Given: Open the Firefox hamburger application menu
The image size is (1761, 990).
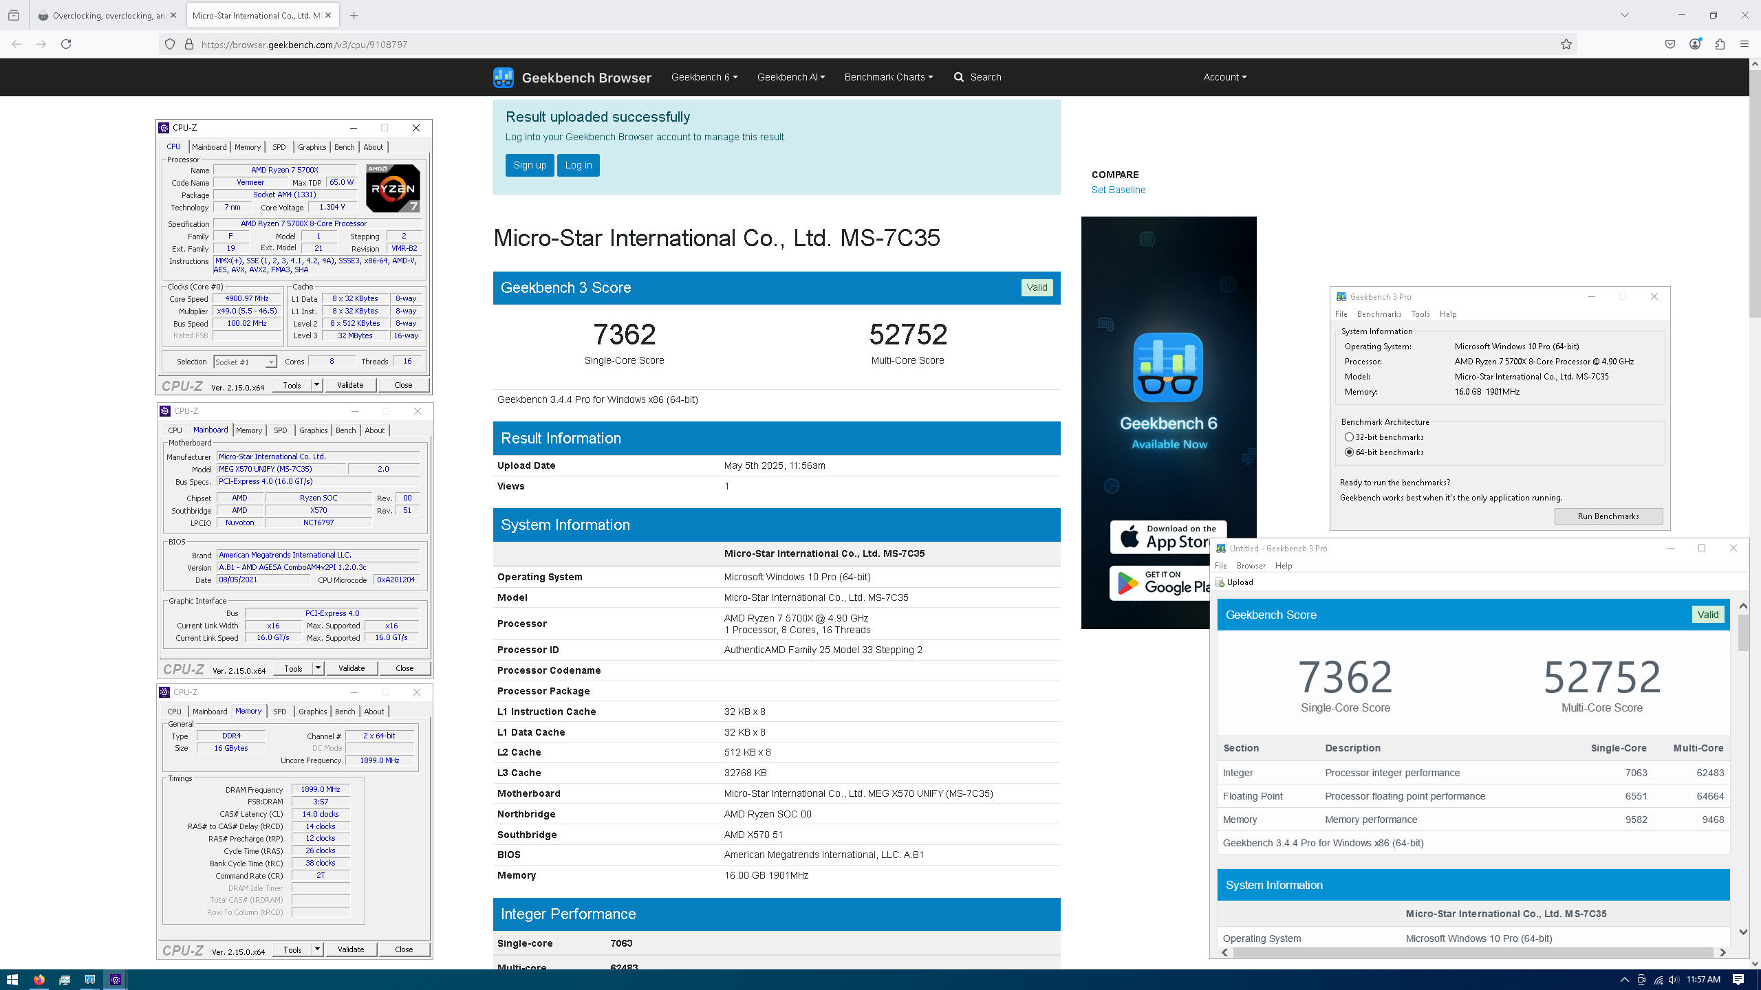Looking at the screenshot, I should [1744, 44].
